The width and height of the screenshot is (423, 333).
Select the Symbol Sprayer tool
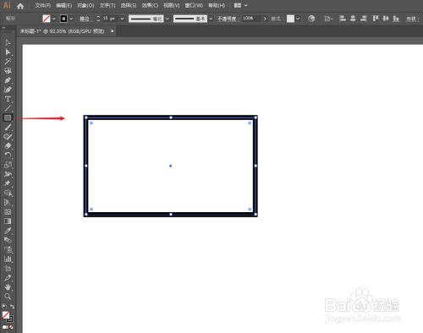click(x=8, y=249)
